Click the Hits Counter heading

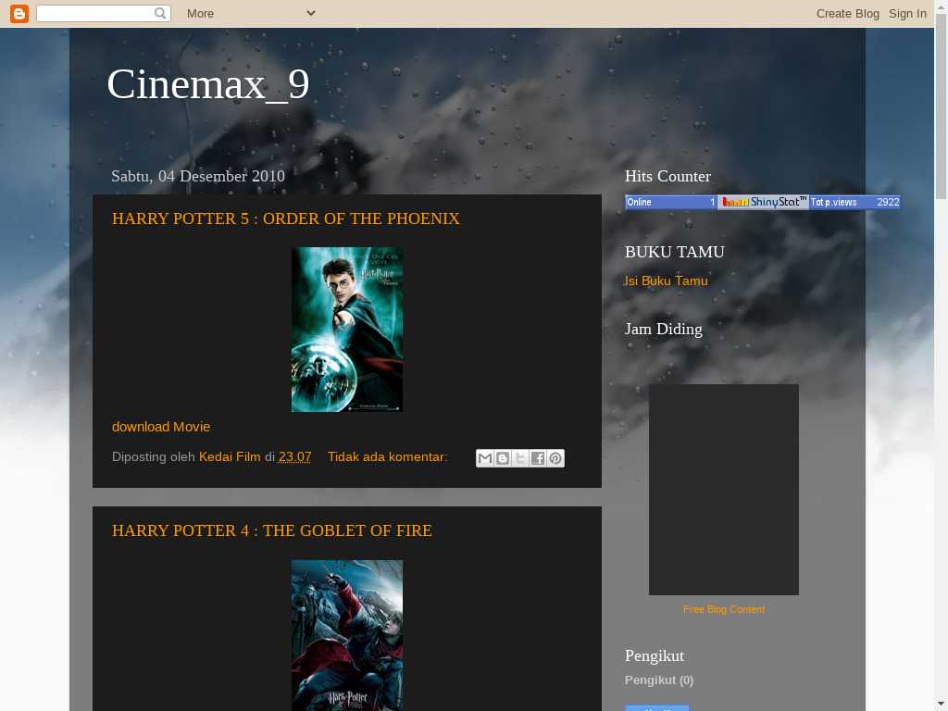667,176
